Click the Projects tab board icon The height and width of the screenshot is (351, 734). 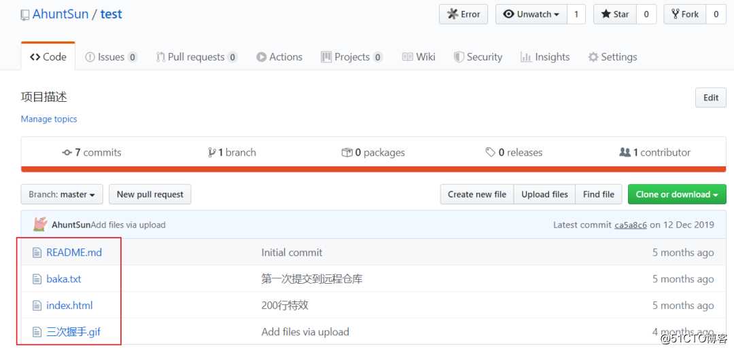pyautogui.click(x=326, y=57)
